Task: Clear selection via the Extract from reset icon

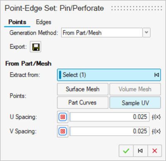Action: coord(156,75)
